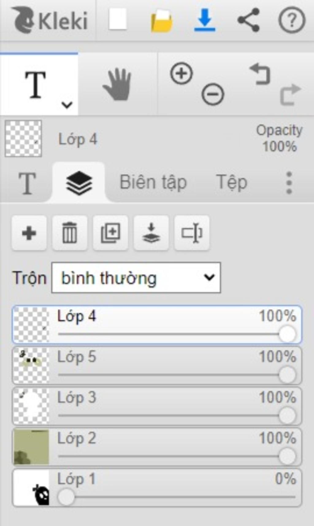Open the three-dot more options menu

click(289, 183)
